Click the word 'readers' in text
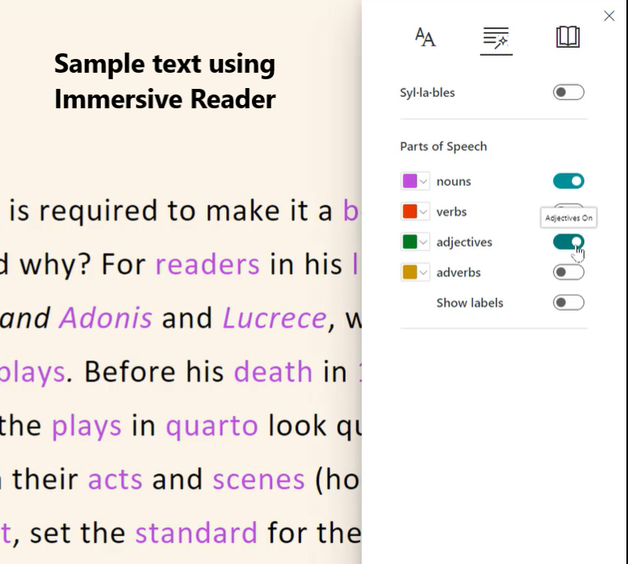The image size is (628, 564). click(x=207, y=264)
